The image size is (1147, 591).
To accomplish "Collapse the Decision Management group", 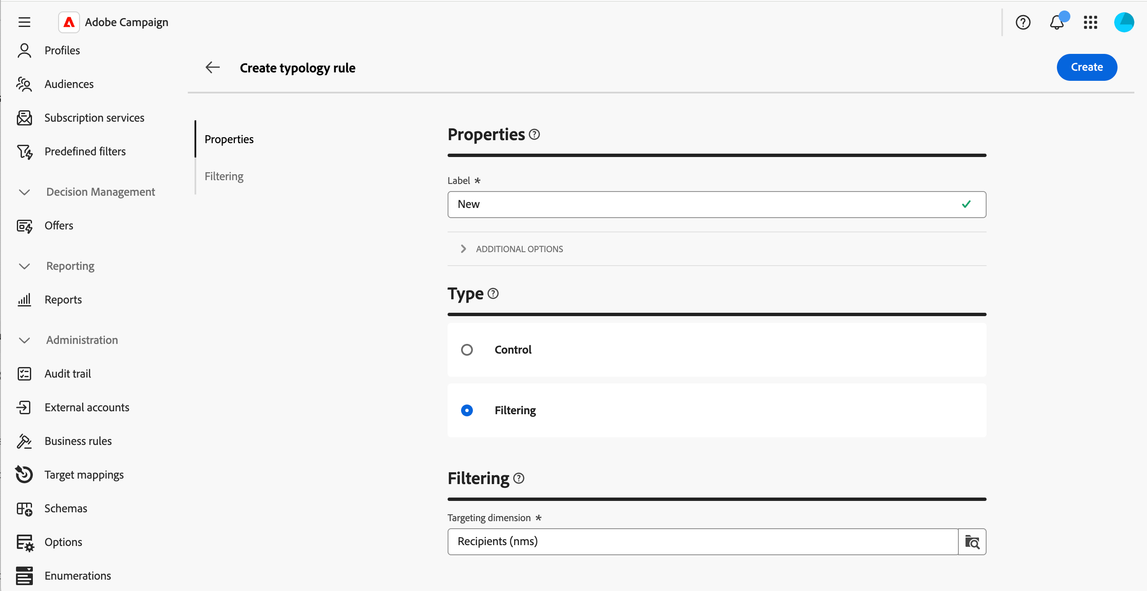I will 24,192.
